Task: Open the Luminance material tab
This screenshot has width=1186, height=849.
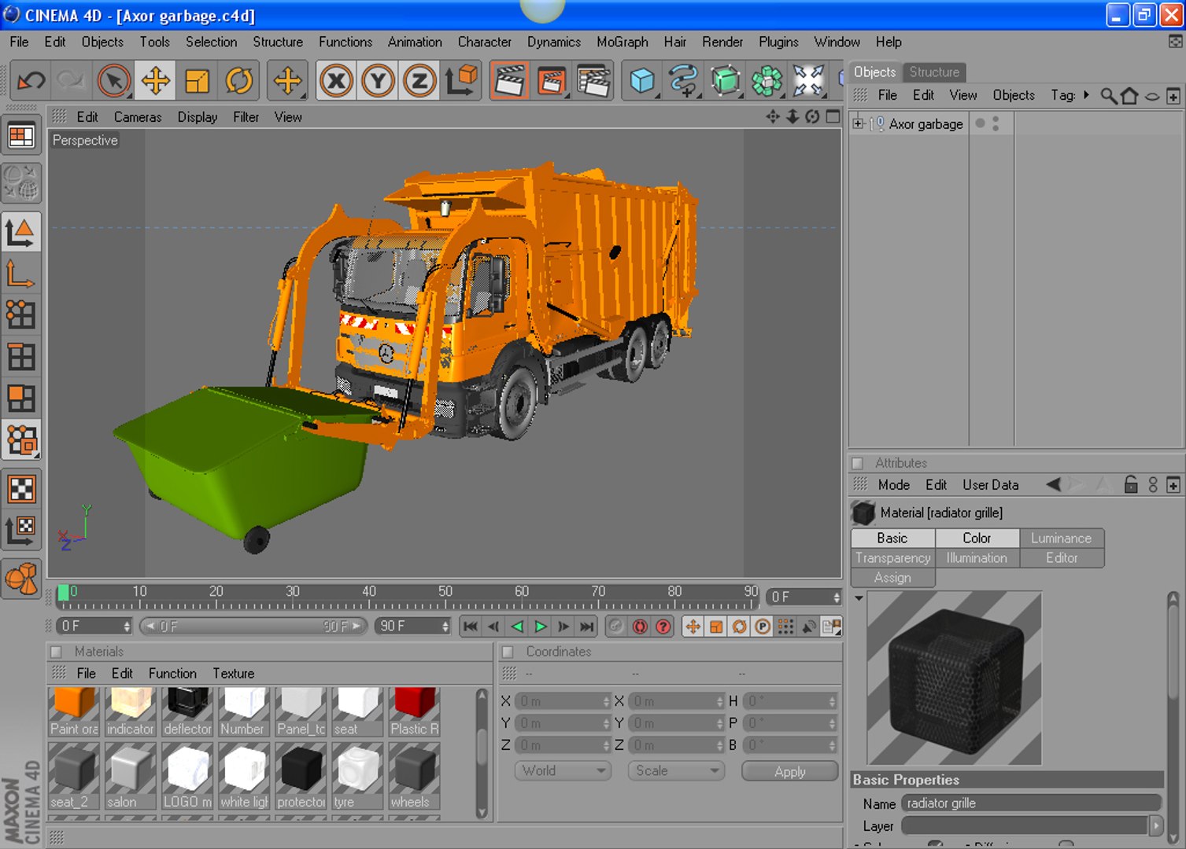Action: (x=1062, y=538)
